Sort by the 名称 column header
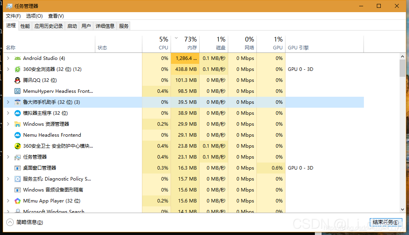This screenshot has height=235, width=409. [49, 44]
